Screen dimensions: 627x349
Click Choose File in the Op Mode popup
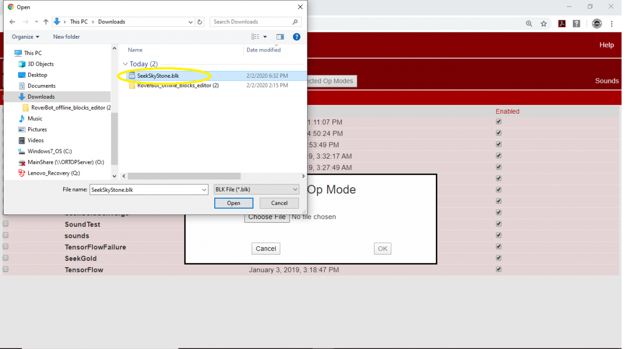267,217
